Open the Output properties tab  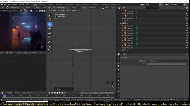(118, 66)
